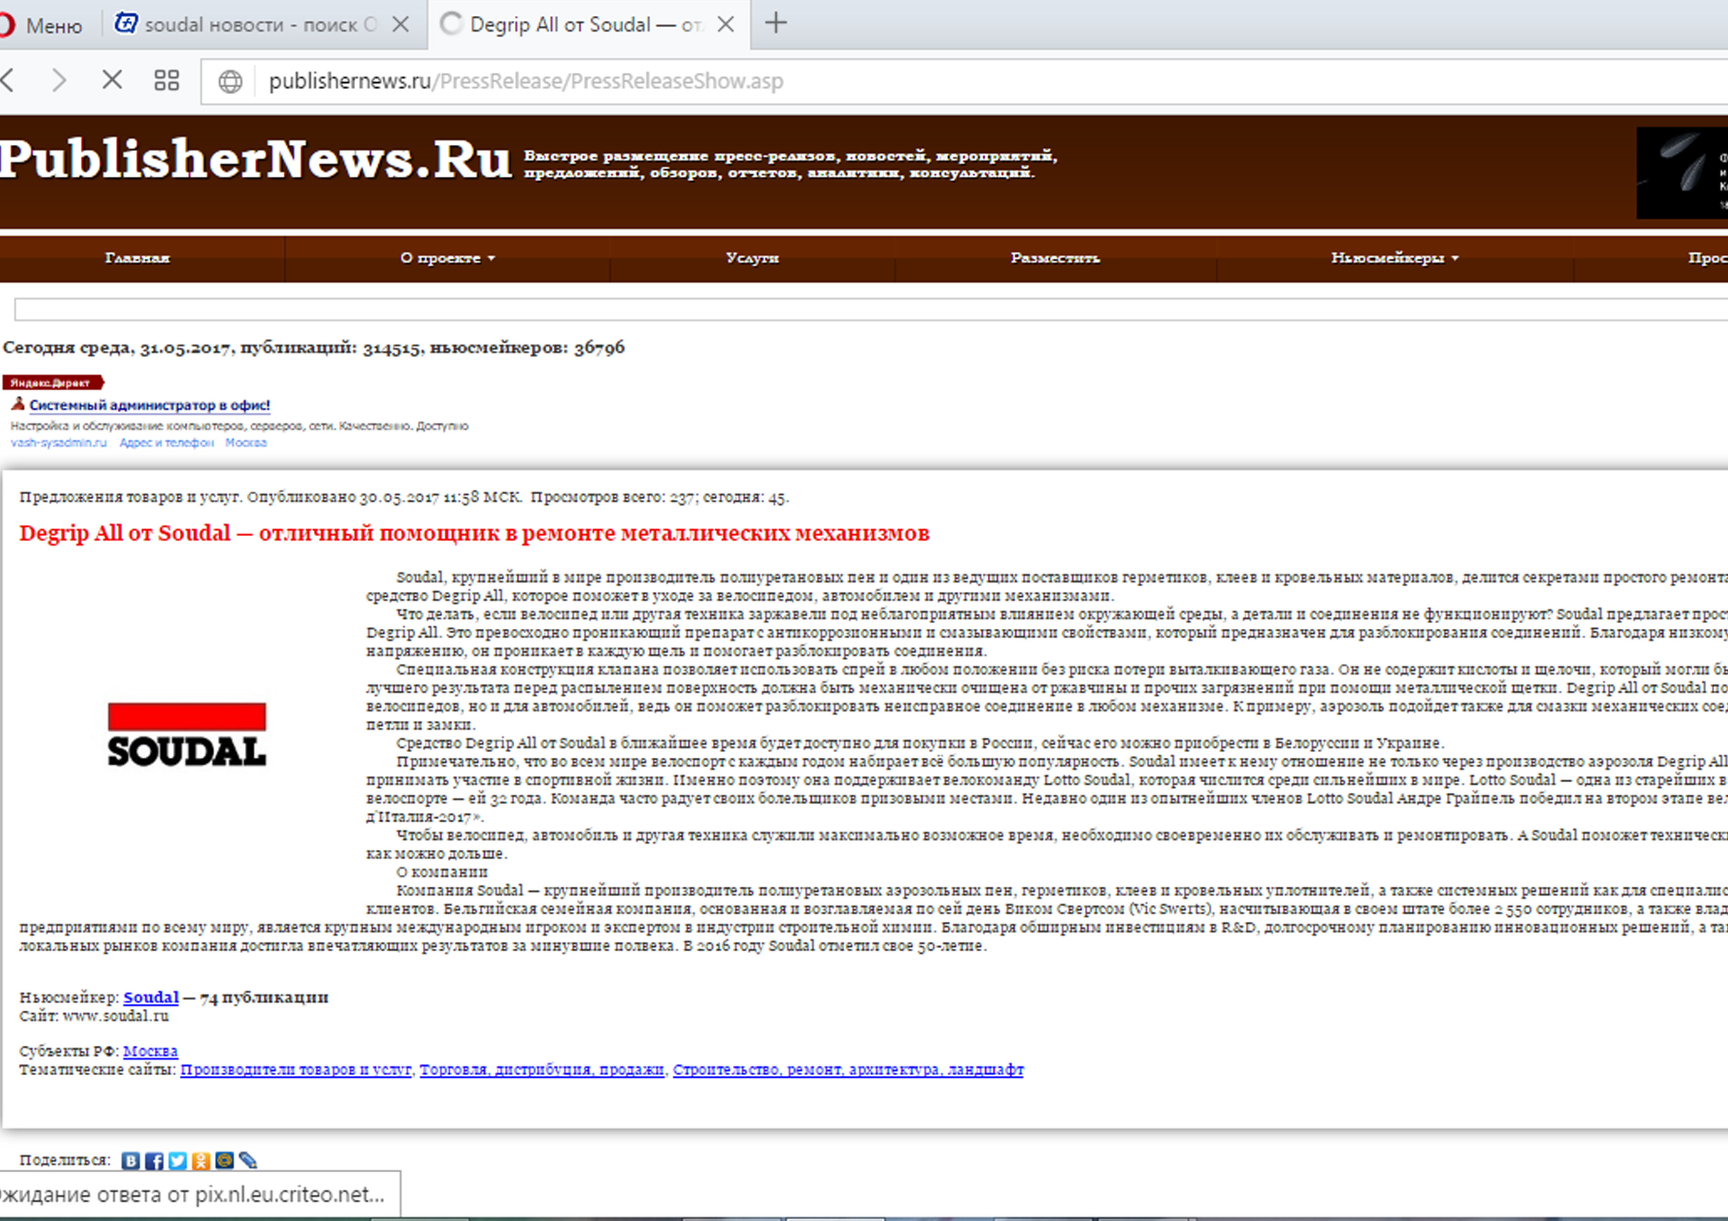The width and height of the screenshot is (1728, 1221).
Task: Click Москва link beside Субъекты РФ
Action: tap(151, 1051)
